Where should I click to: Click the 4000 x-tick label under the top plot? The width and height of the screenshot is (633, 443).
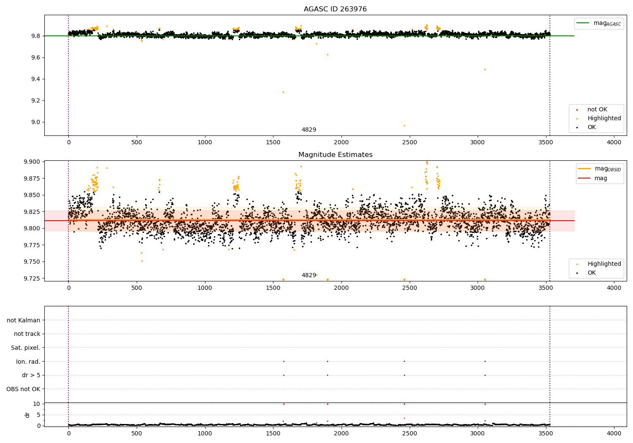tap(614, 143)
